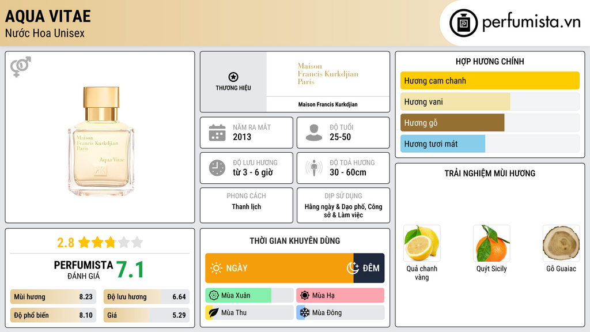The height and width of the screenshot is (332, 590).
Task: Click the snowflake Mùa Đông icon
Action: (304, 312)
